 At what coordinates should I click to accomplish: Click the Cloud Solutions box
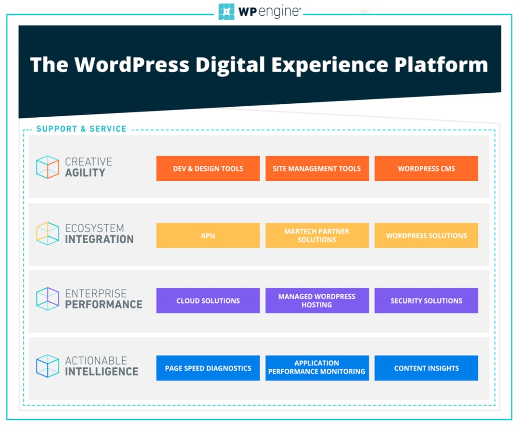(x=208, y=301)
